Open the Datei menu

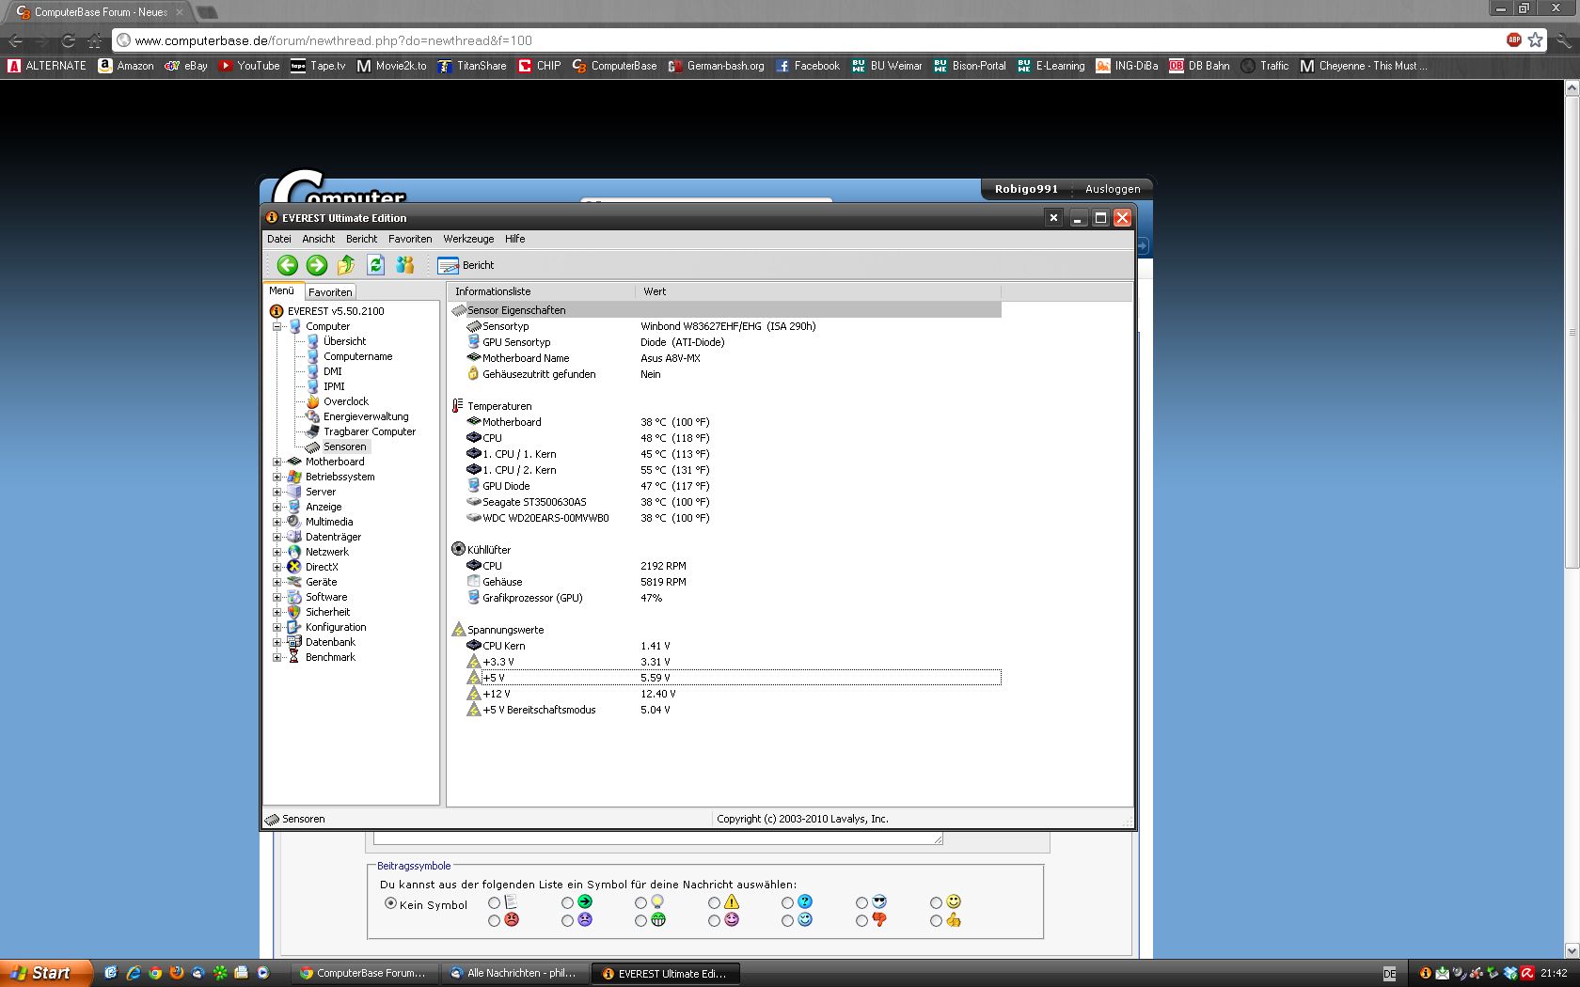(x=279, y=239)
